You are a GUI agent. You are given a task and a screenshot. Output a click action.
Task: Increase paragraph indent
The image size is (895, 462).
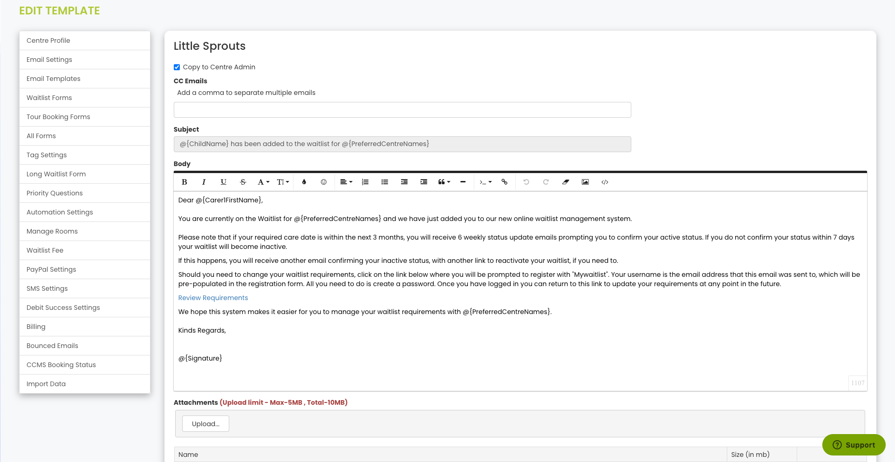click(424, 182)
